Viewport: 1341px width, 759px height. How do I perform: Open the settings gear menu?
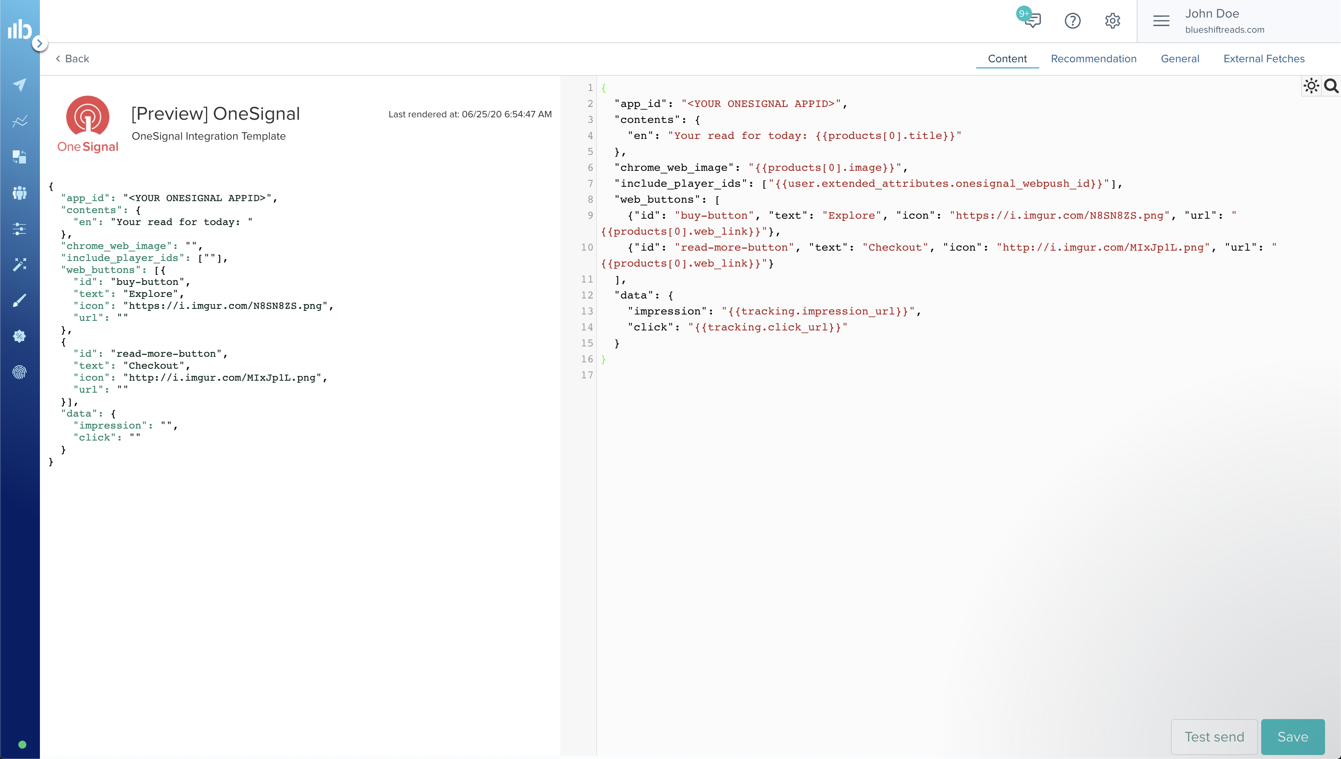(1112, 21)
